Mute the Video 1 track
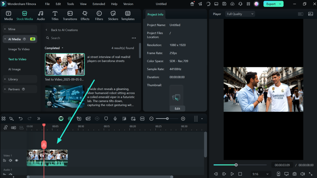This screenshot has width=317, height=178. [x=11, y=160]
